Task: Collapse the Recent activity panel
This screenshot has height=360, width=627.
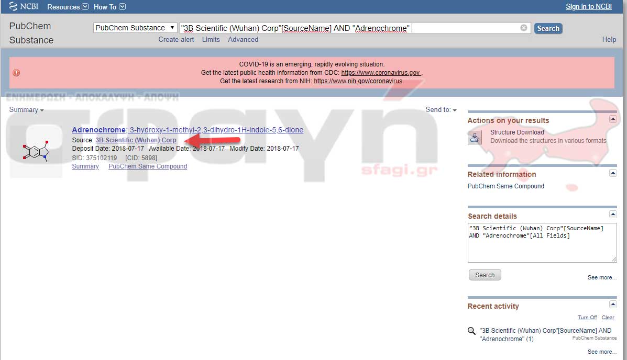Action: [613, 305]
